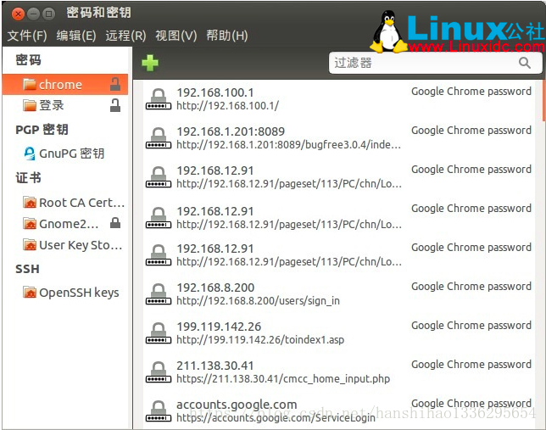Select the Gnome2... certificate store
This screenshot has height=430, width=546.
click(x=65, y=224)
